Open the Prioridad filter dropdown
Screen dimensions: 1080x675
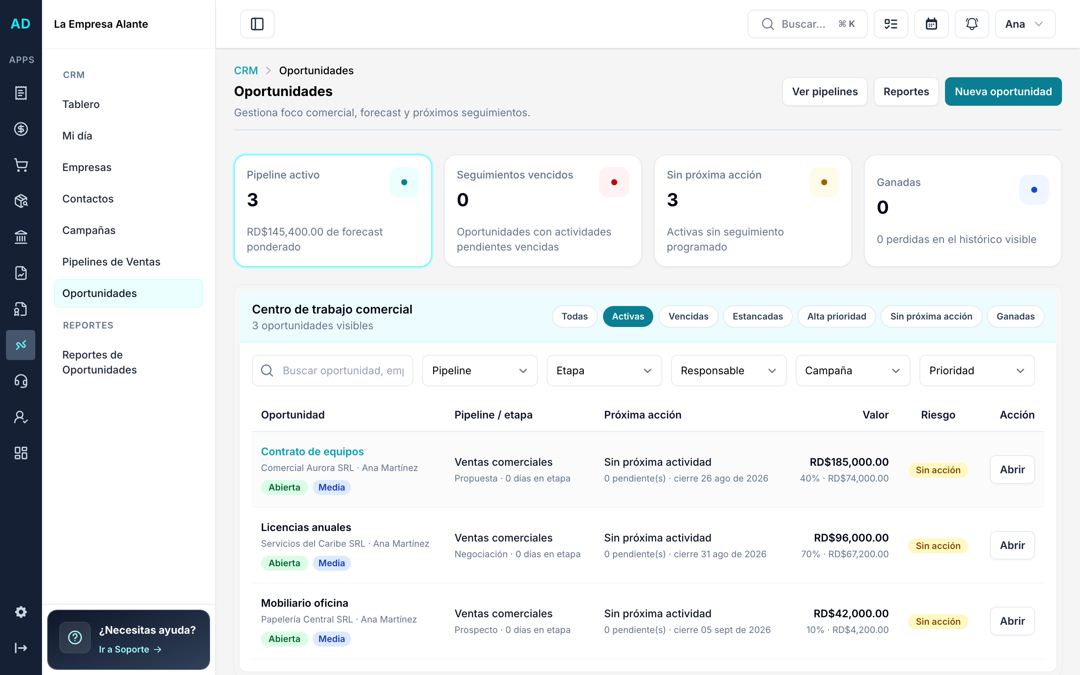977,370
